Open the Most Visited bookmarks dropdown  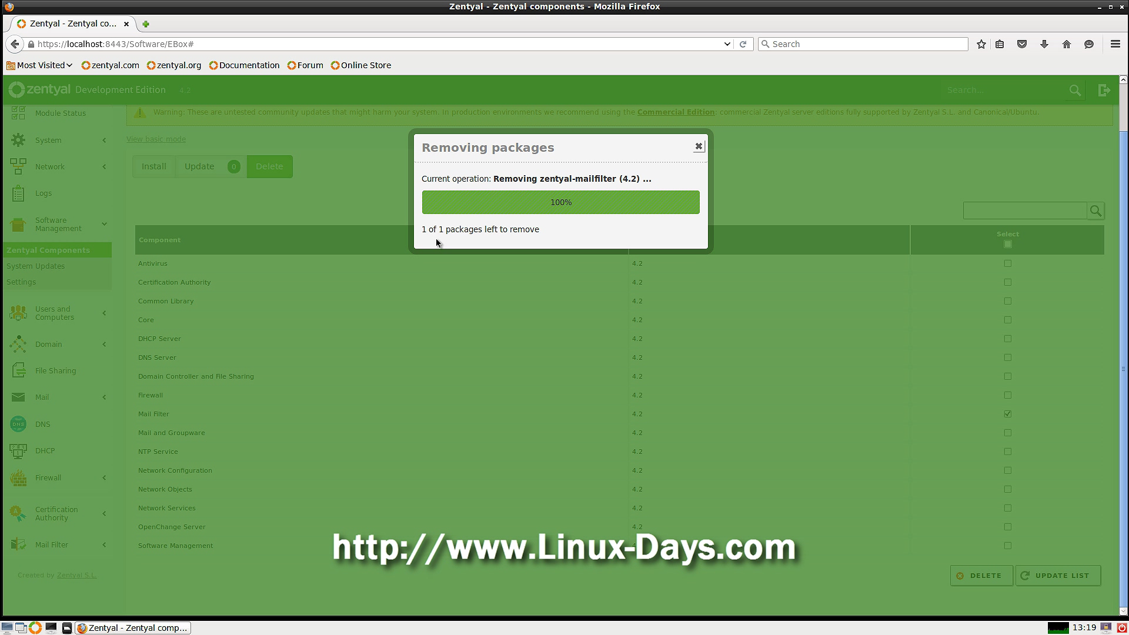click(x=39, y=65)
